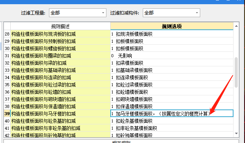Click row 30 option 扣板模板面积
The height and width of the screenshot is (143, 245).
tap(172, 48)
